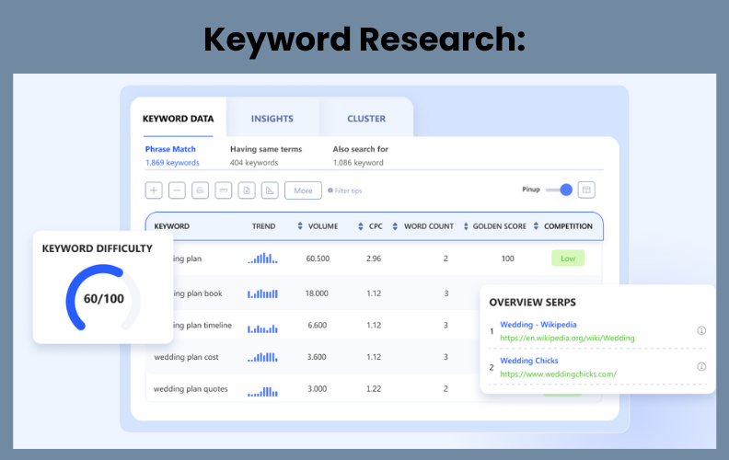Click the More button in toolbar
This screenshot has width=729, height=460.
tap(303, 190)
